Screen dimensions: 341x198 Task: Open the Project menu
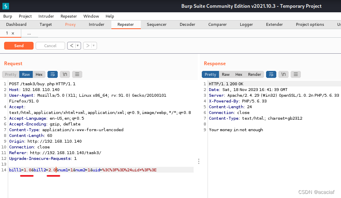(x=25, y=16)
